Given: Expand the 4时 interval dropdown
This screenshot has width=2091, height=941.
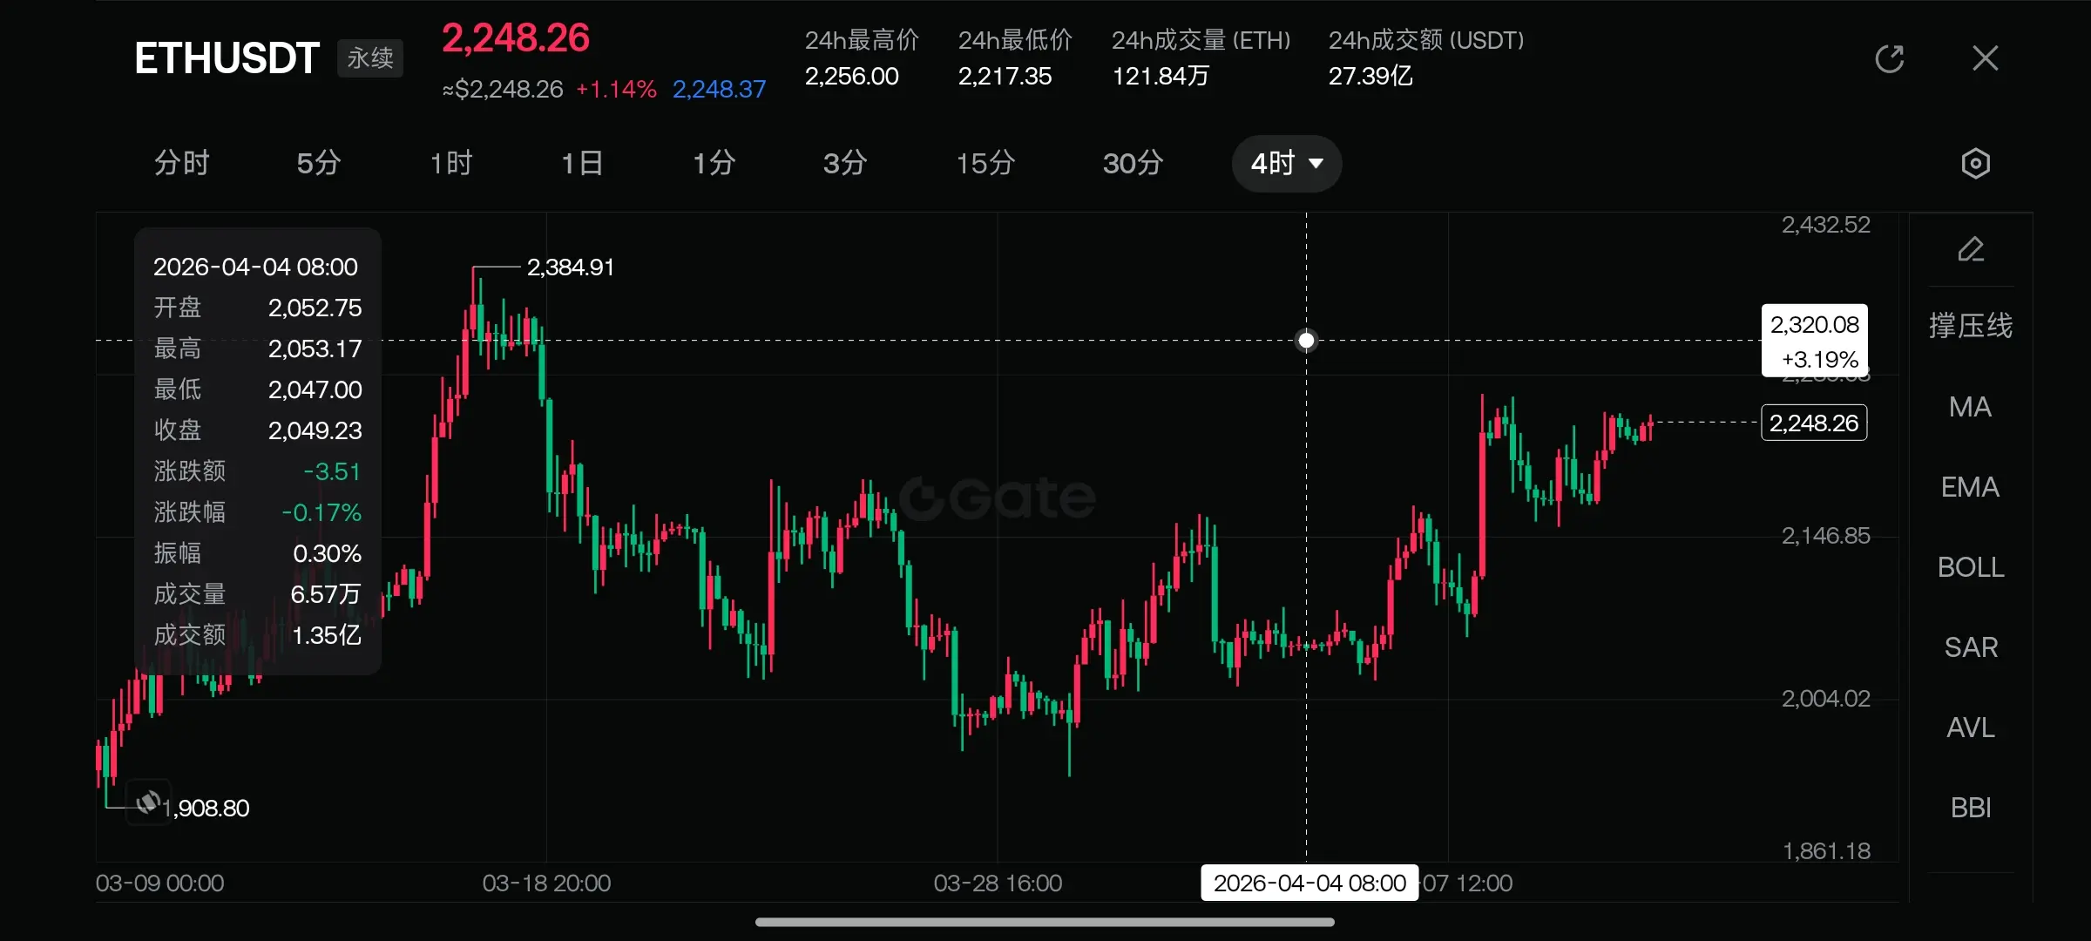Looking at the screenshot, I should [1286, 163].
